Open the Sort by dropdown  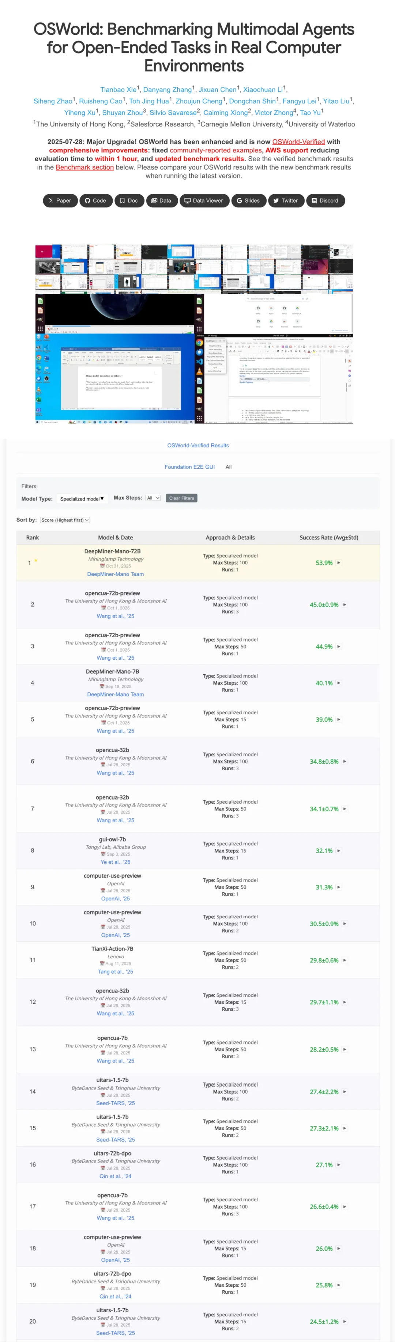pyautogui.click(x=65, y=520)
